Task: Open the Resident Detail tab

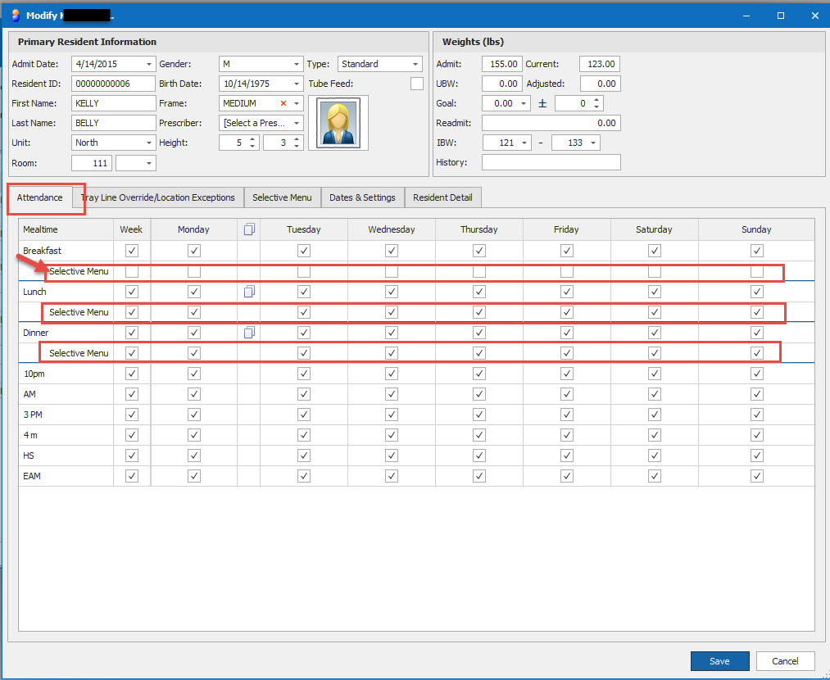Action: pyautogui.click(x=442, y=197)
